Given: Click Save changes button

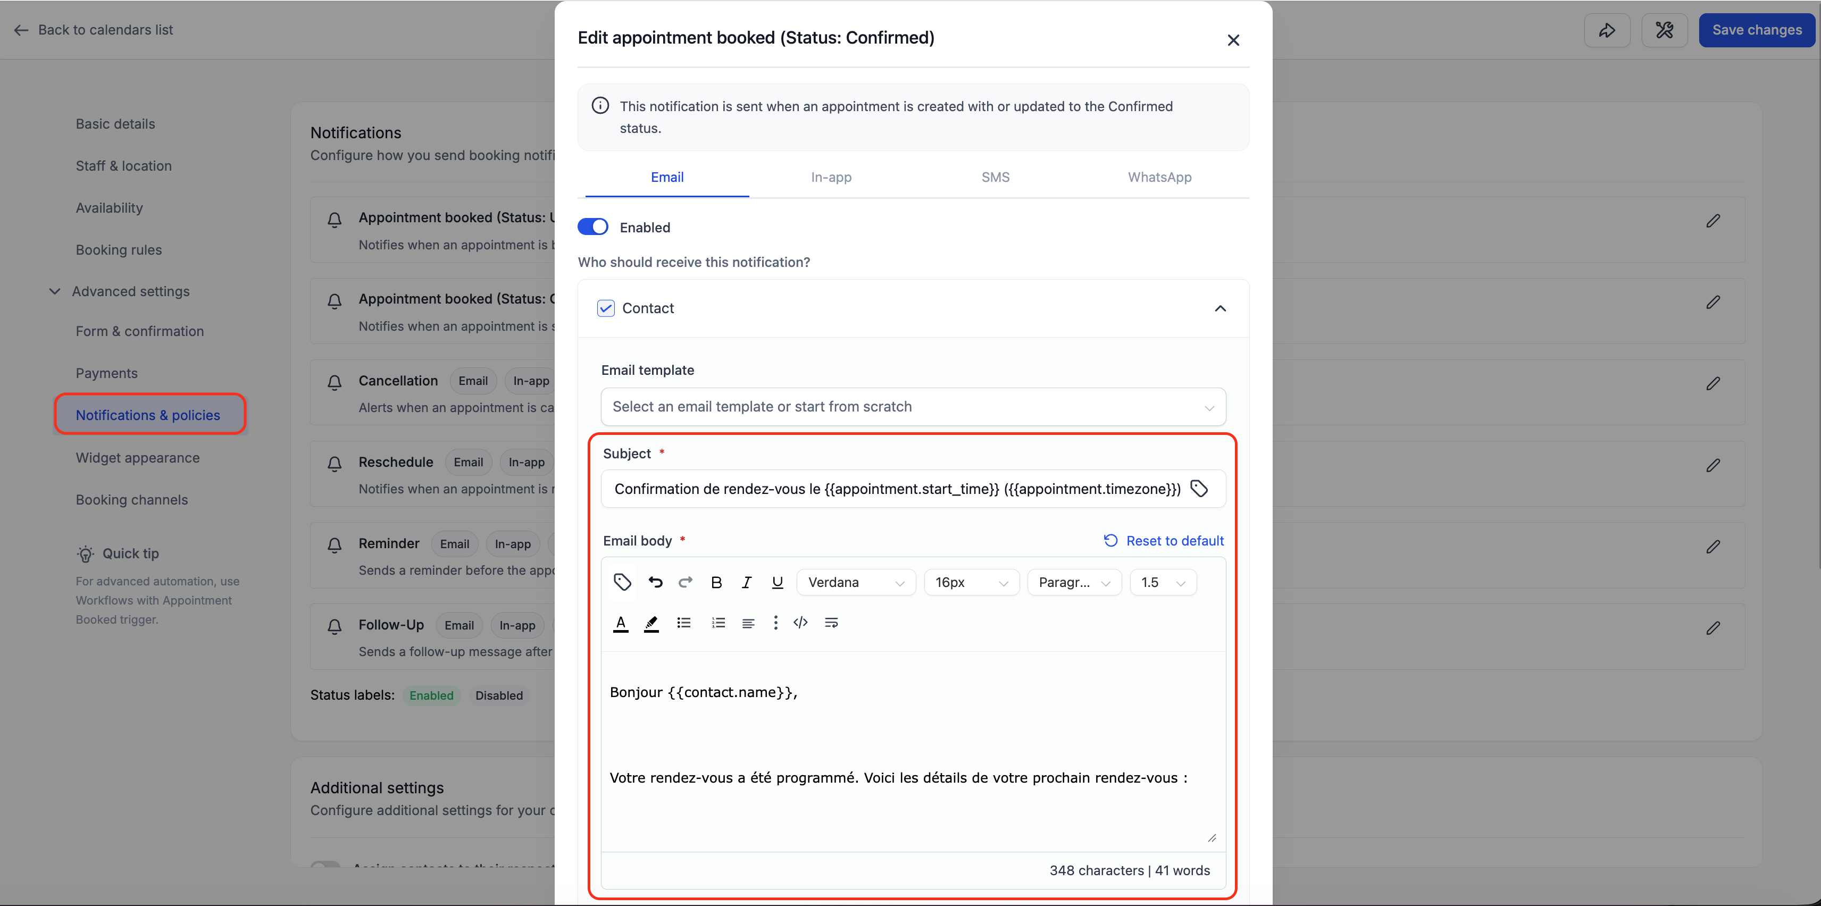Looking at the screenshot, I should point(1757,30).
